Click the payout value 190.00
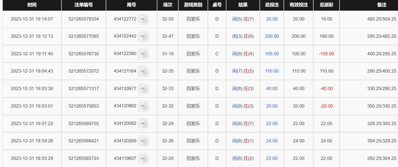Viewport: 398px width, 167px height. coord(326,36)
